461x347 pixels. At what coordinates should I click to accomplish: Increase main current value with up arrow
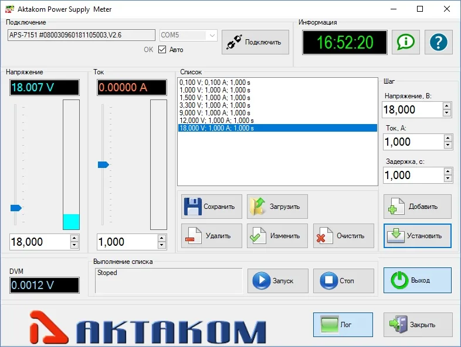coord(162,239)
